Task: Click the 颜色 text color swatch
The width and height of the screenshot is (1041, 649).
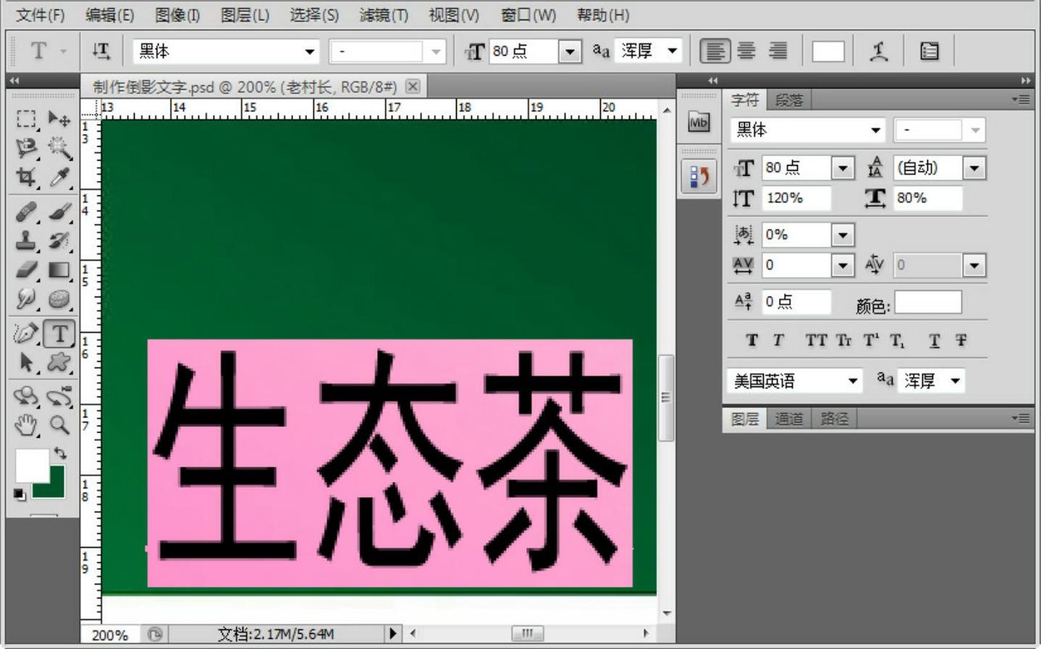Action: coord(927,303)
